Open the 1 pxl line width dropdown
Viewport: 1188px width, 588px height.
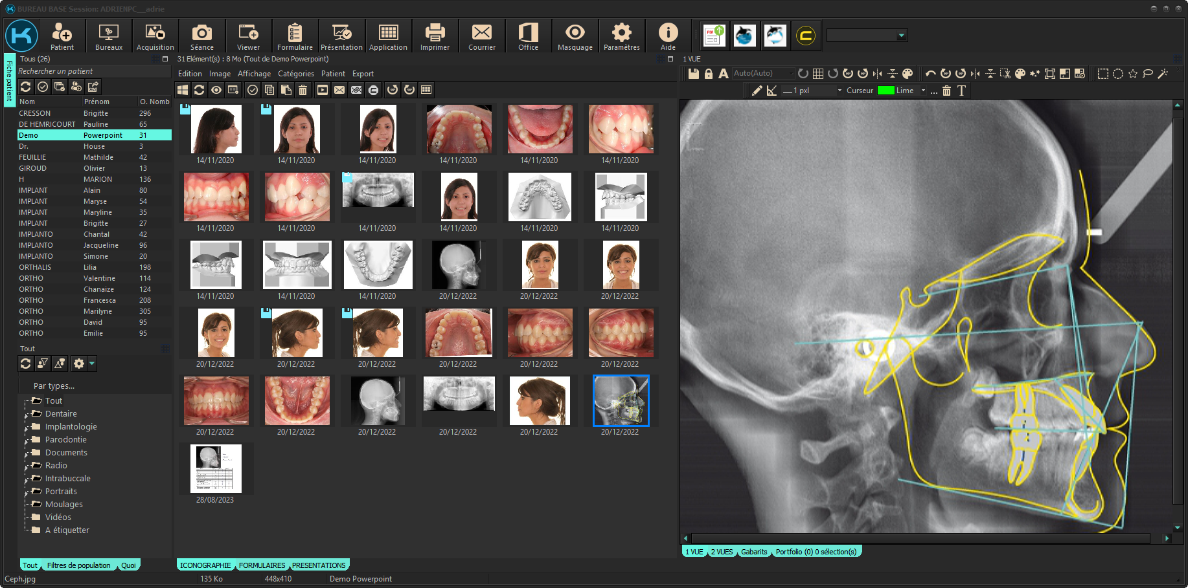840,91
